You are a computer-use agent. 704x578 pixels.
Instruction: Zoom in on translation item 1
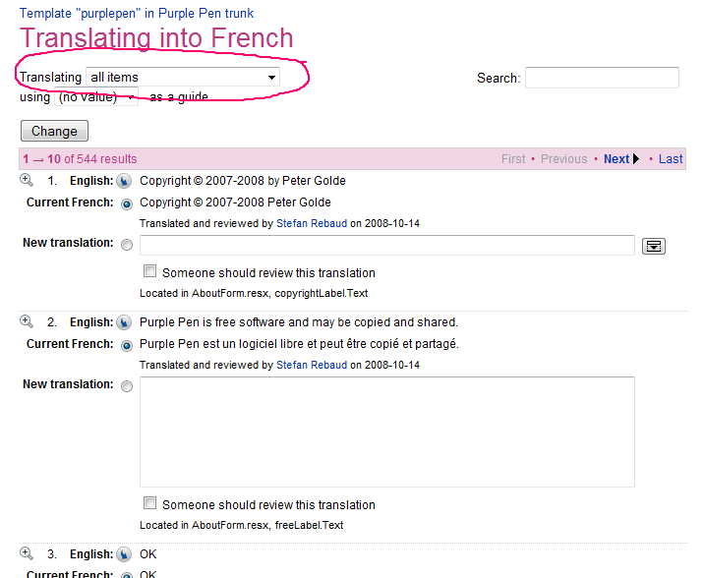pyautogui.click(x=27, y=181)
